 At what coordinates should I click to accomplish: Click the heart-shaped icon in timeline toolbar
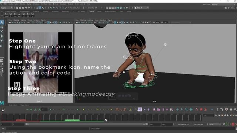226,109
